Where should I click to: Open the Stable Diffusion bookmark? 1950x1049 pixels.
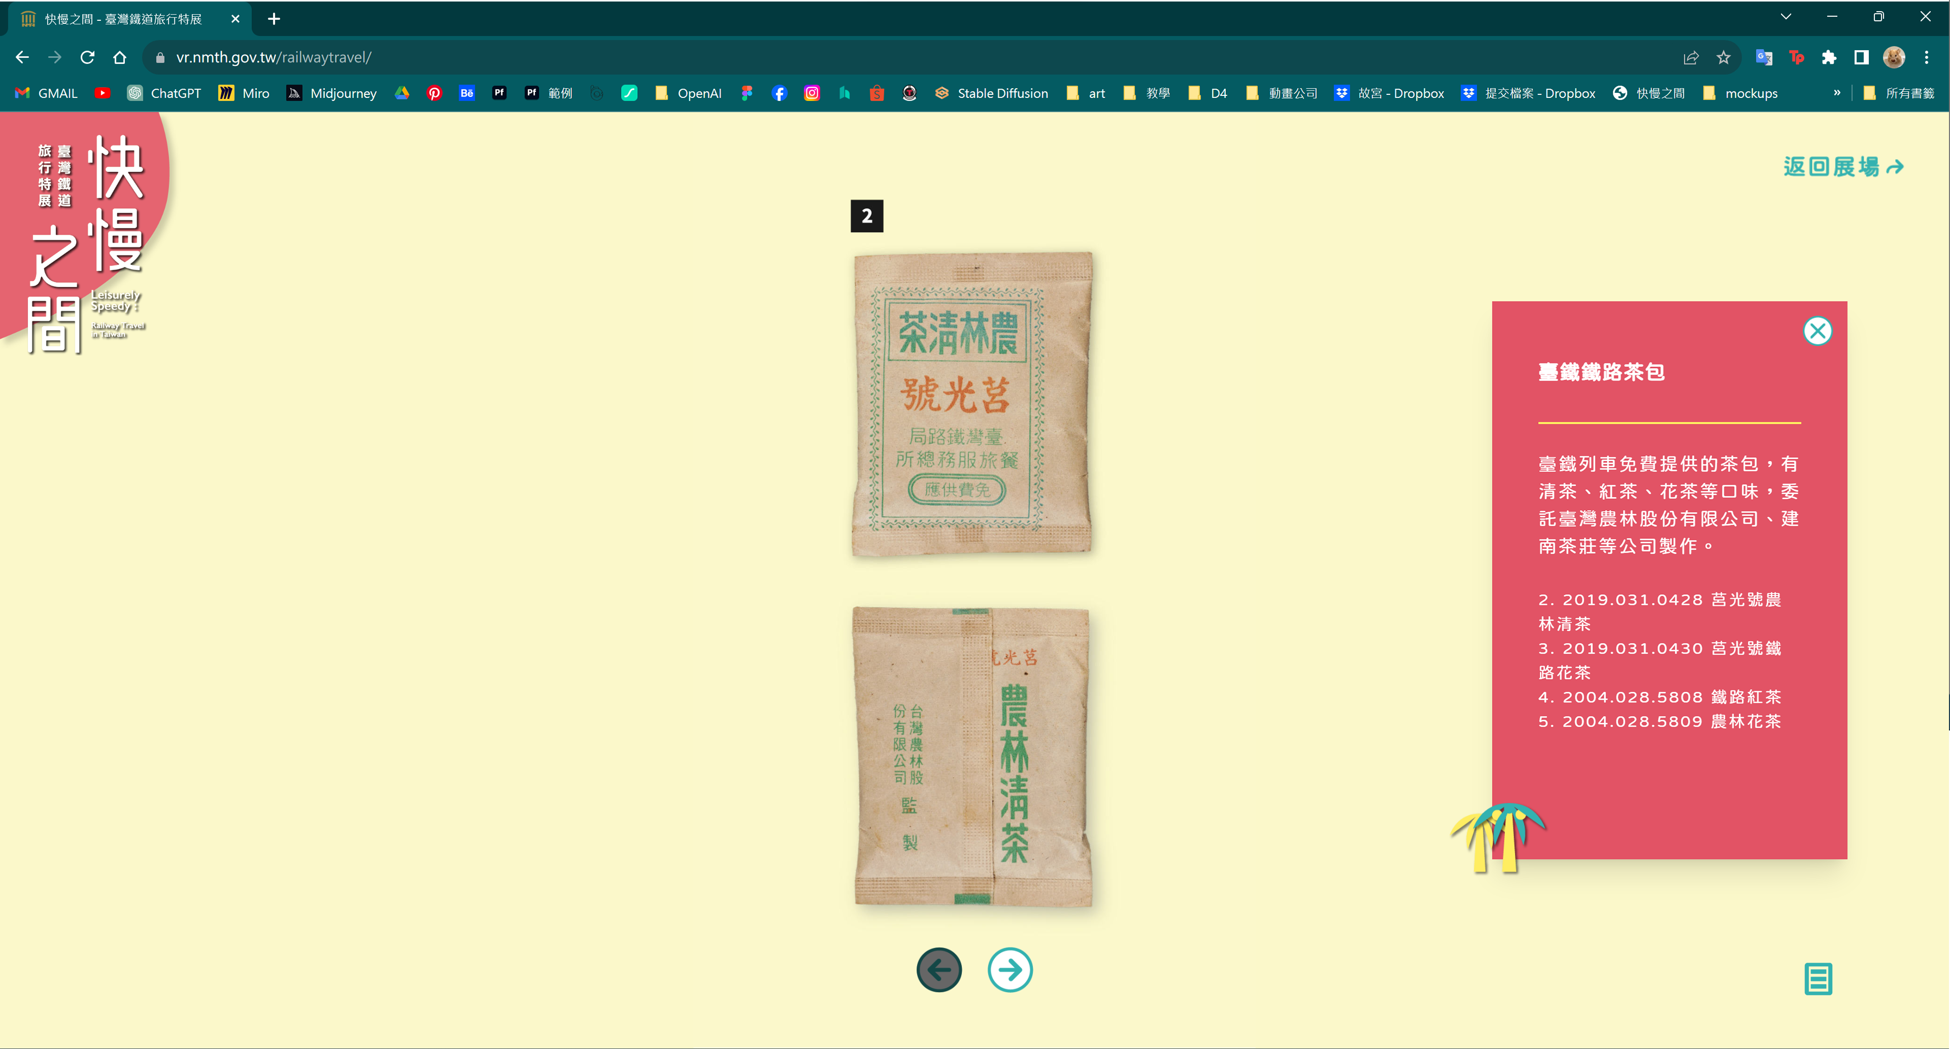992,93
